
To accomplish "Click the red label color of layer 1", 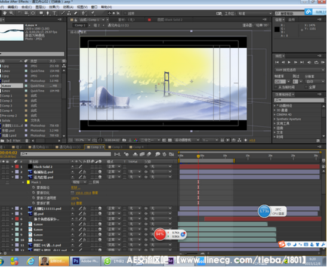I will tap(17, 167).
